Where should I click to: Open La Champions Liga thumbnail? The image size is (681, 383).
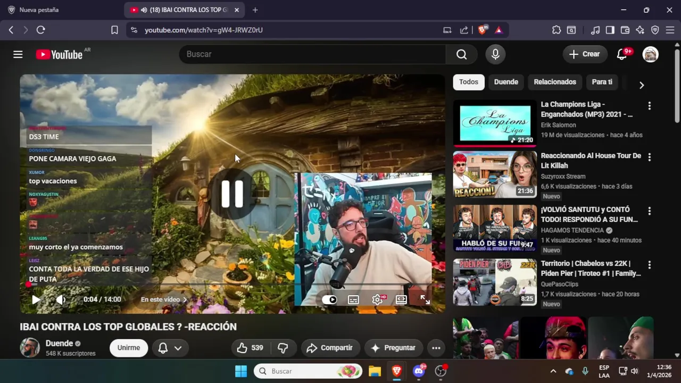coord(495,123)
